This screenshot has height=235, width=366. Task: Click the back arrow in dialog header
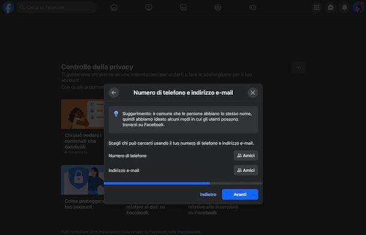(x=113, y=92)
